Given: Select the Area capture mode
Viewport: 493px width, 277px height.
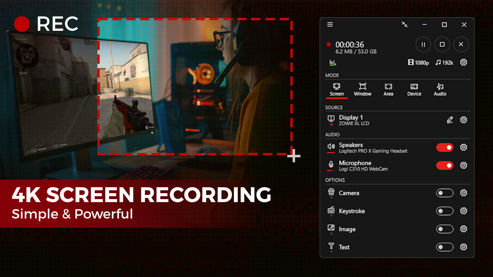Looking at the screenshot, I should tap(388, 89).
